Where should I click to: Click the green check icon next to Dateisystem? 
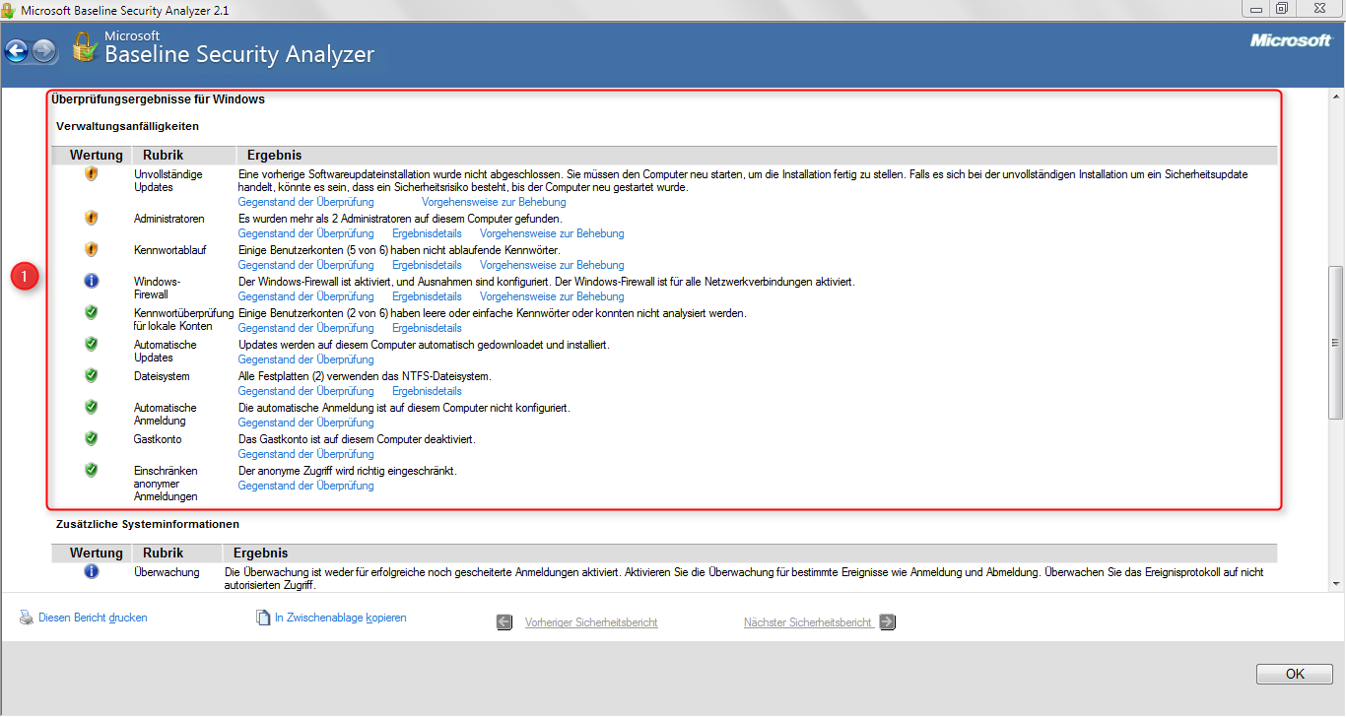[91, 375]
